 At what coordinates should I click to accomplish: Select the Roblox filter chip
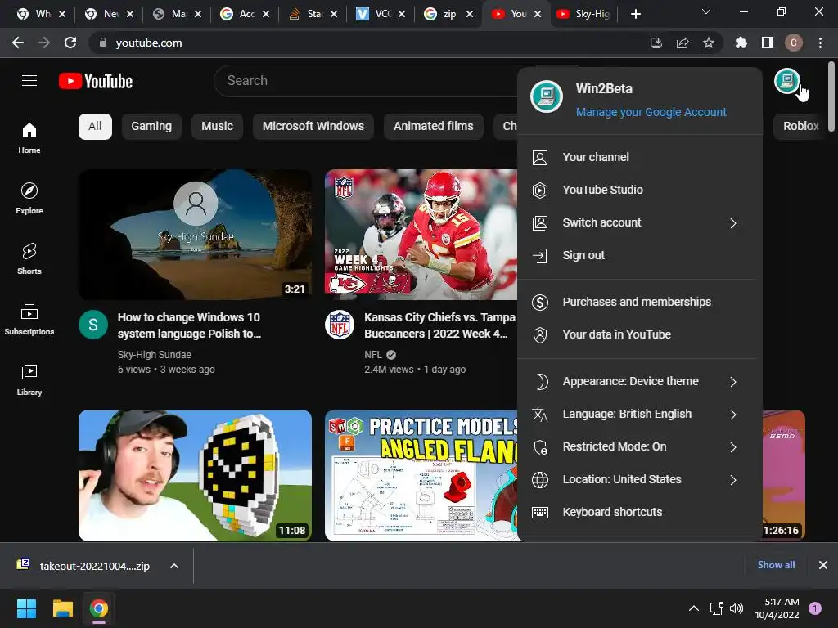[800, 127]
